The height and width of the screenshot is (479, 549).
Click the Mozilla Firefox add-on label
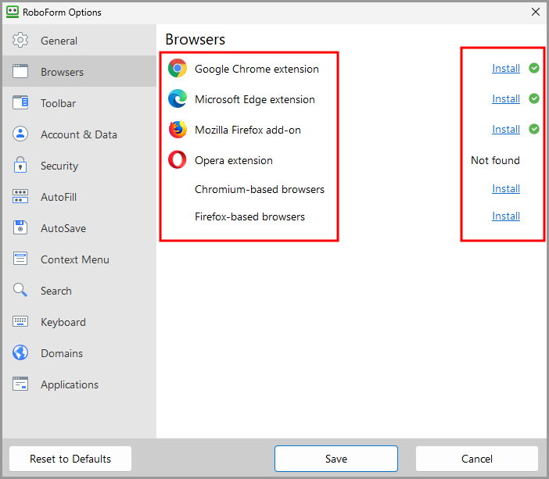(x=248, y=130)
